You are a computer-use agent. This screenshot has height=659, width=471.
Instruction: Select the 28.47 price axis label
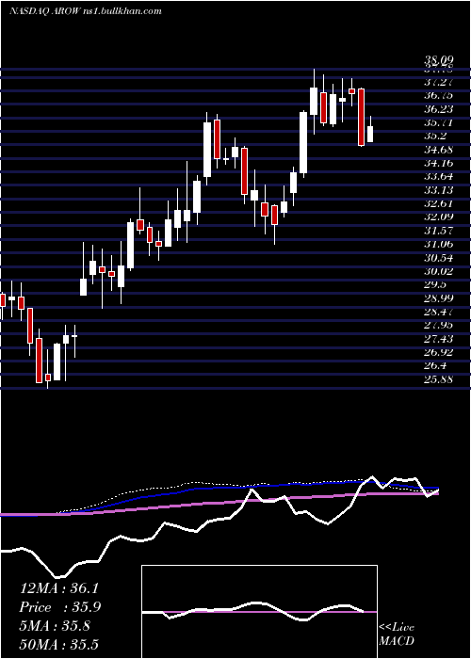[439, 312]
